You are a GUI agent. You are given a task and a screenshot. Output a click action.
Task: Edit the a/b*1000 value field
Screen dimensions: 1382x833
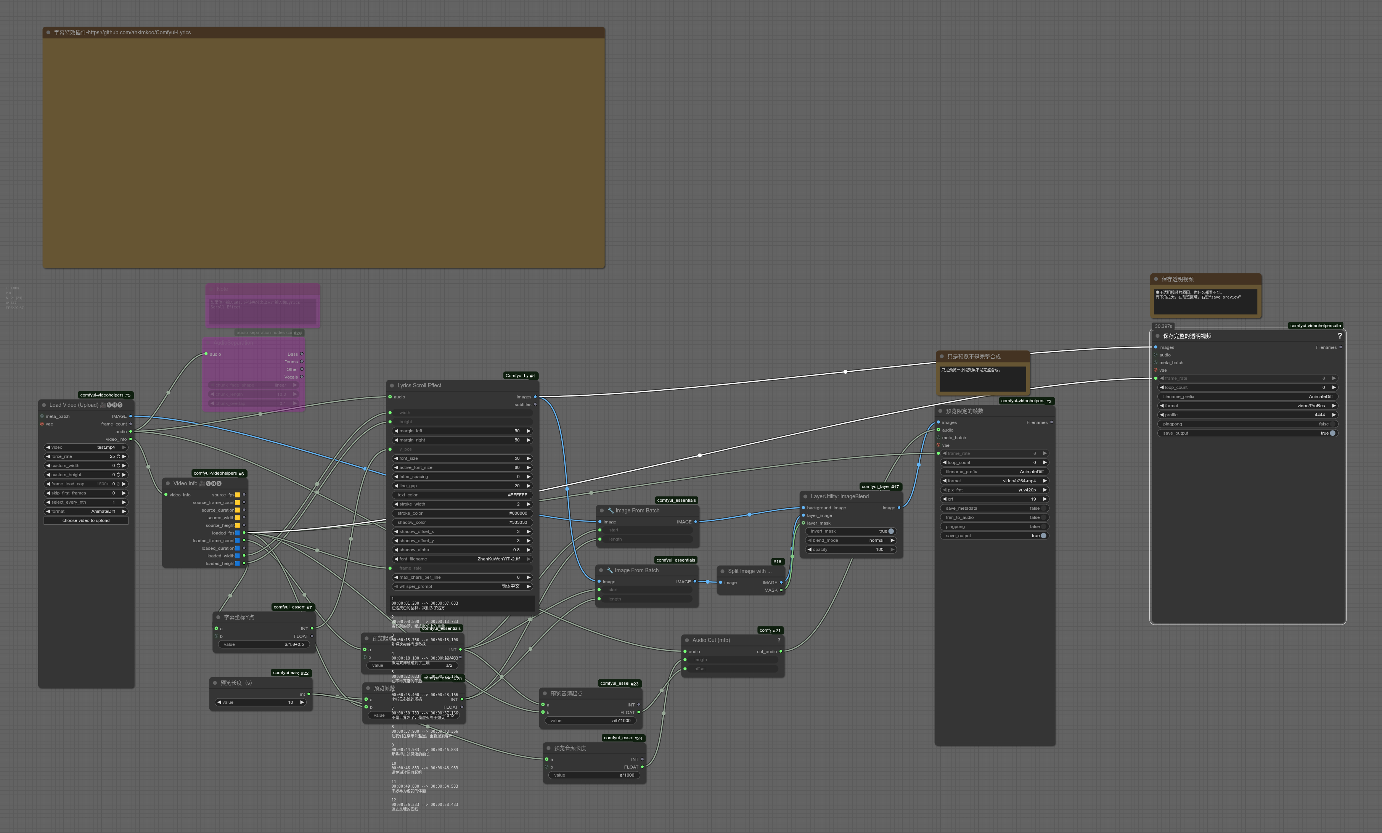tap(590, 721)
